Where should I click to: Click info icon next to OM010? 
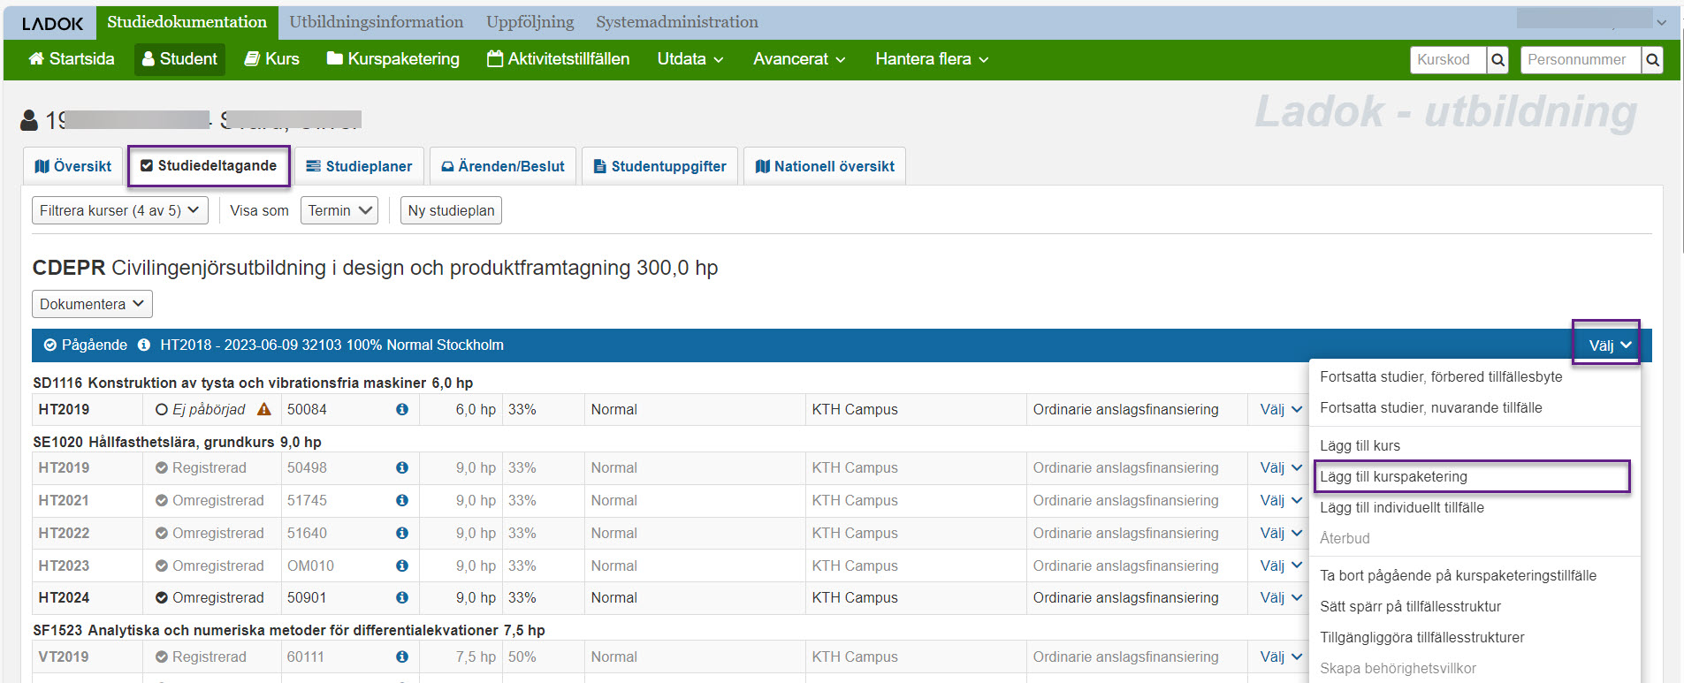(402, 566)
